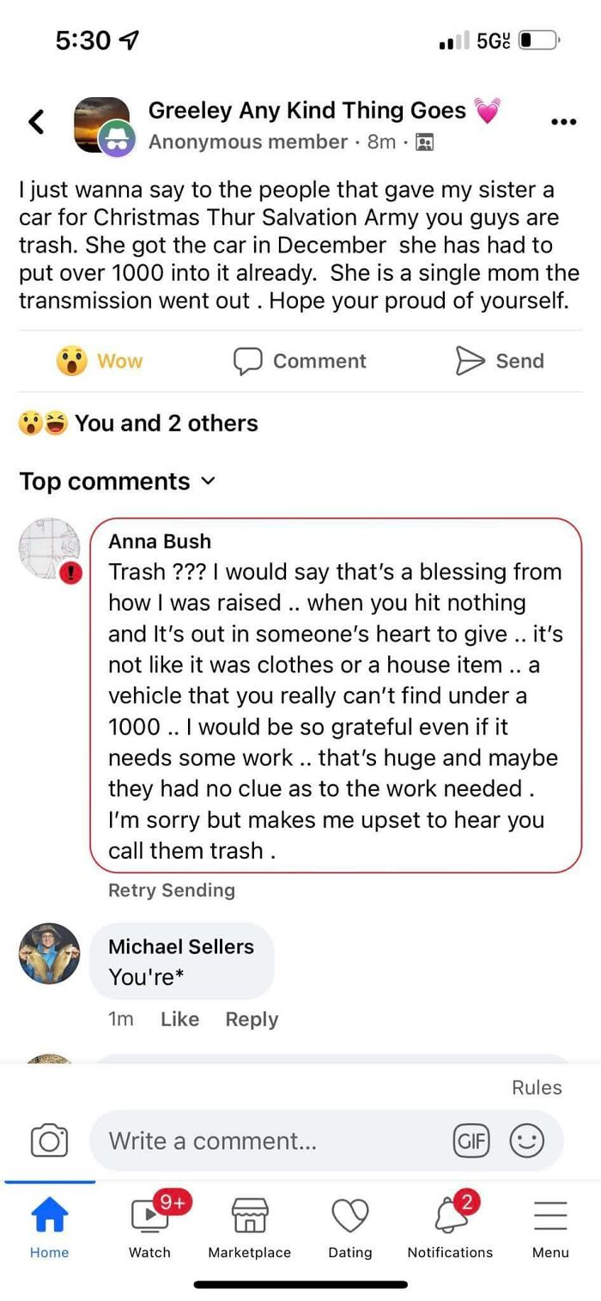Reply to Michael Sellers' comment
The width and height of the screenshot is (601, 1301).
(x=251, y=1018)
